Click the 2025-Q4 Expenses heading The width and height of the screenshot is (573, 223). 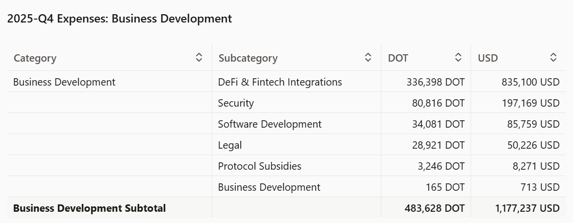[119, 19]
